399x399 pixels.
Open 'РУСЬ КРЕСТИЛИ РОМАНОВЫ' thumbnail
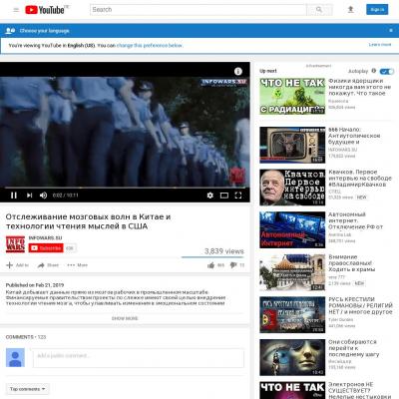[x=292, y=315]
